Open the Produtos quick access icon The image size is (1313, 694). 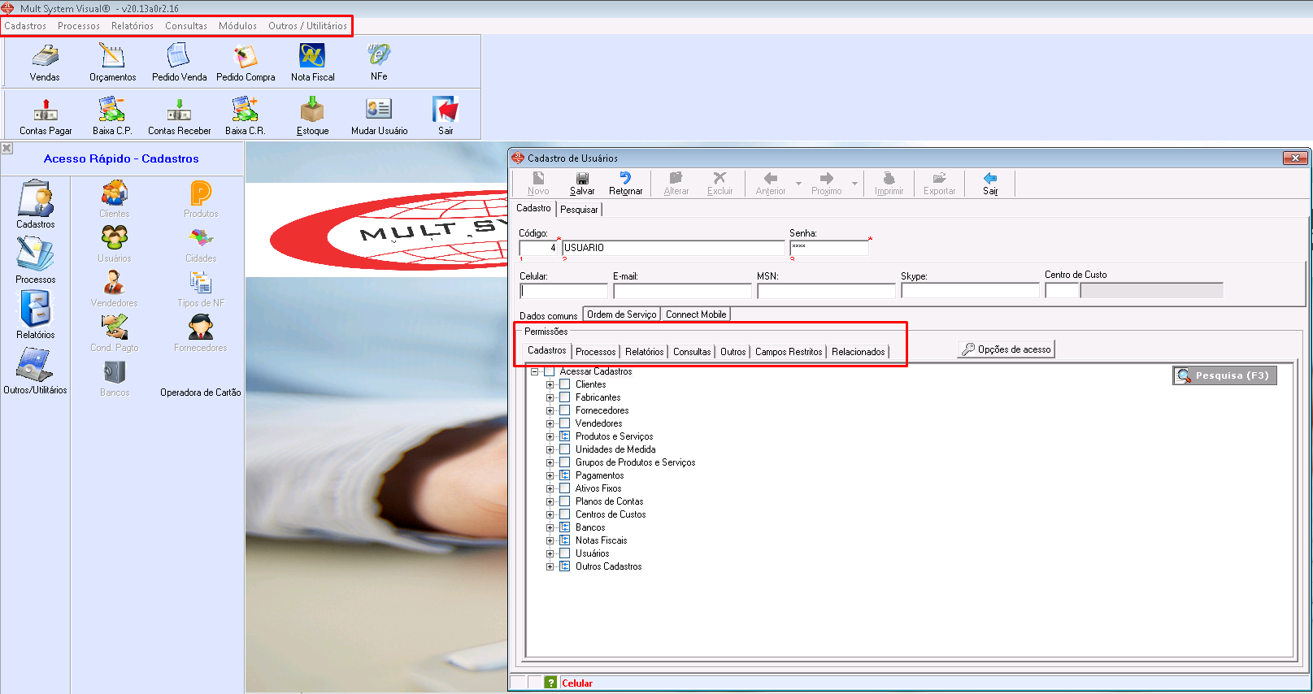201,200
